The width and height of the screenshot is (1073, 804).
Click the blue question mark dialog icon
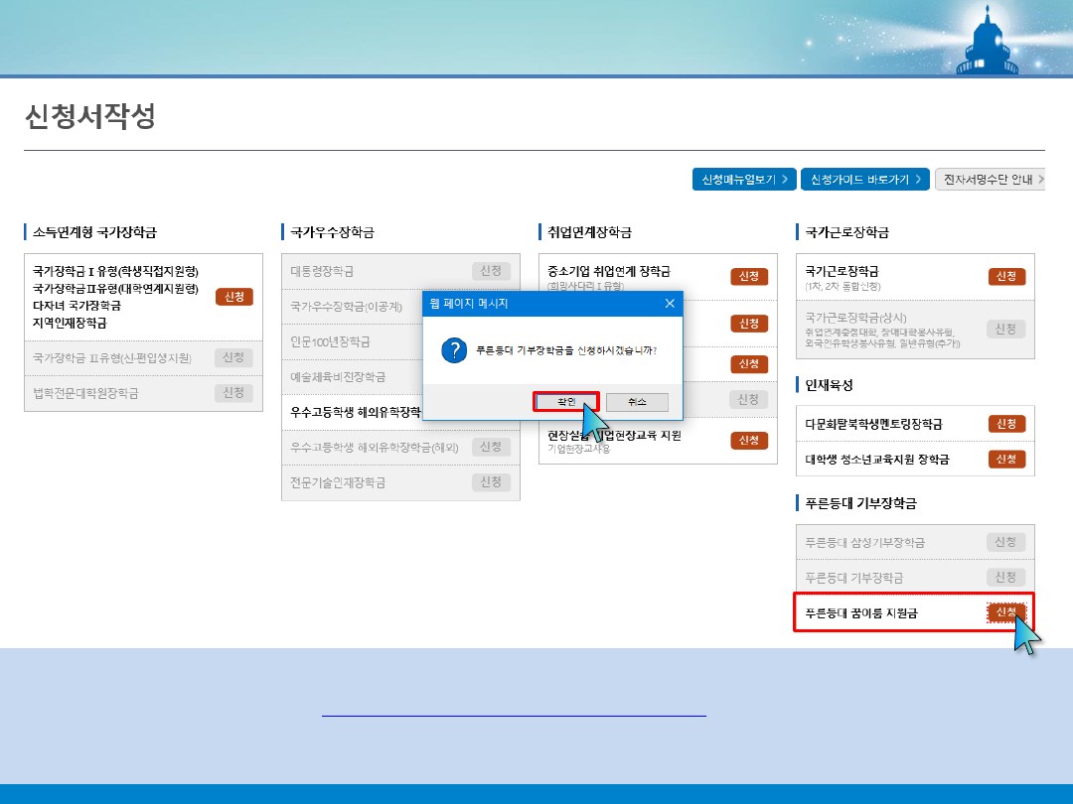454,350
